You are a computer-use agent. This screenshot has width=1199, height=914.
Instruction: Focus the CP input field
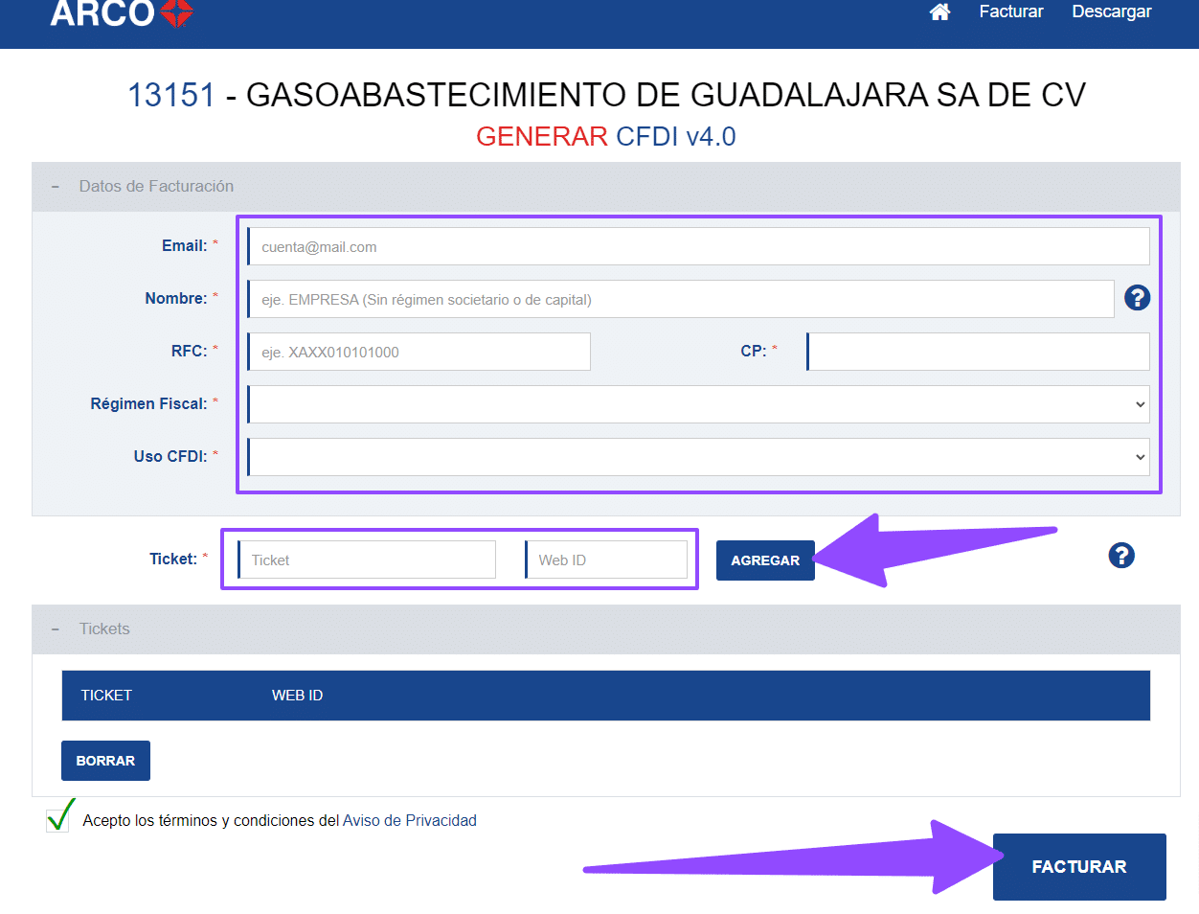pyautogui.click(x=978, y=352)
